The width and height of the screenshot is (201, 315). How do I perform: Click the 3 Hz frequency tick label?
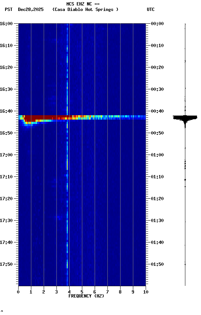click(56, 292)
